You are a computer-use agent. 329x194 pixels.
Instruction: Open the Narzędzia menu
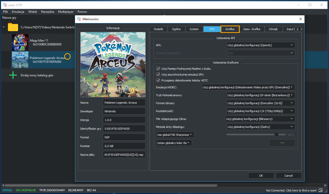[x=47, y=12]
